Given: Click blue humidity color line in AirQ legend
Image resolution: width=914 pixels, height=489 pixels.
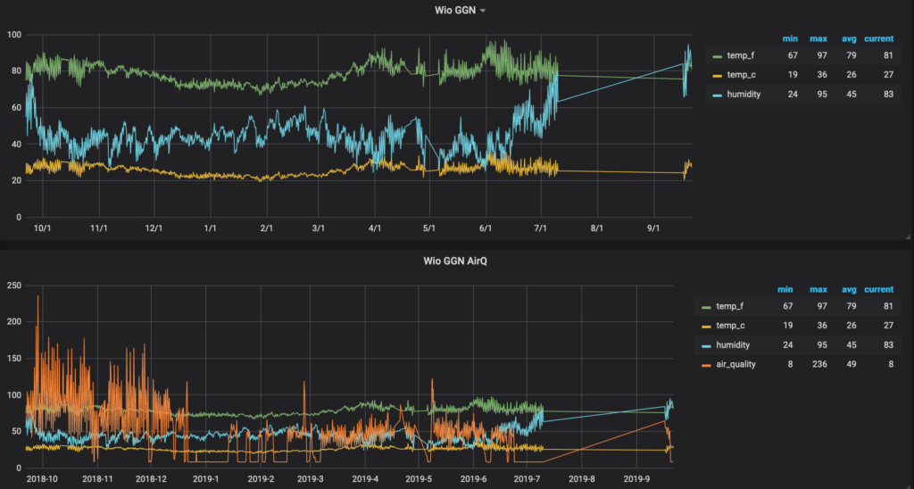Looking at the screenshot, I should 705,344.
